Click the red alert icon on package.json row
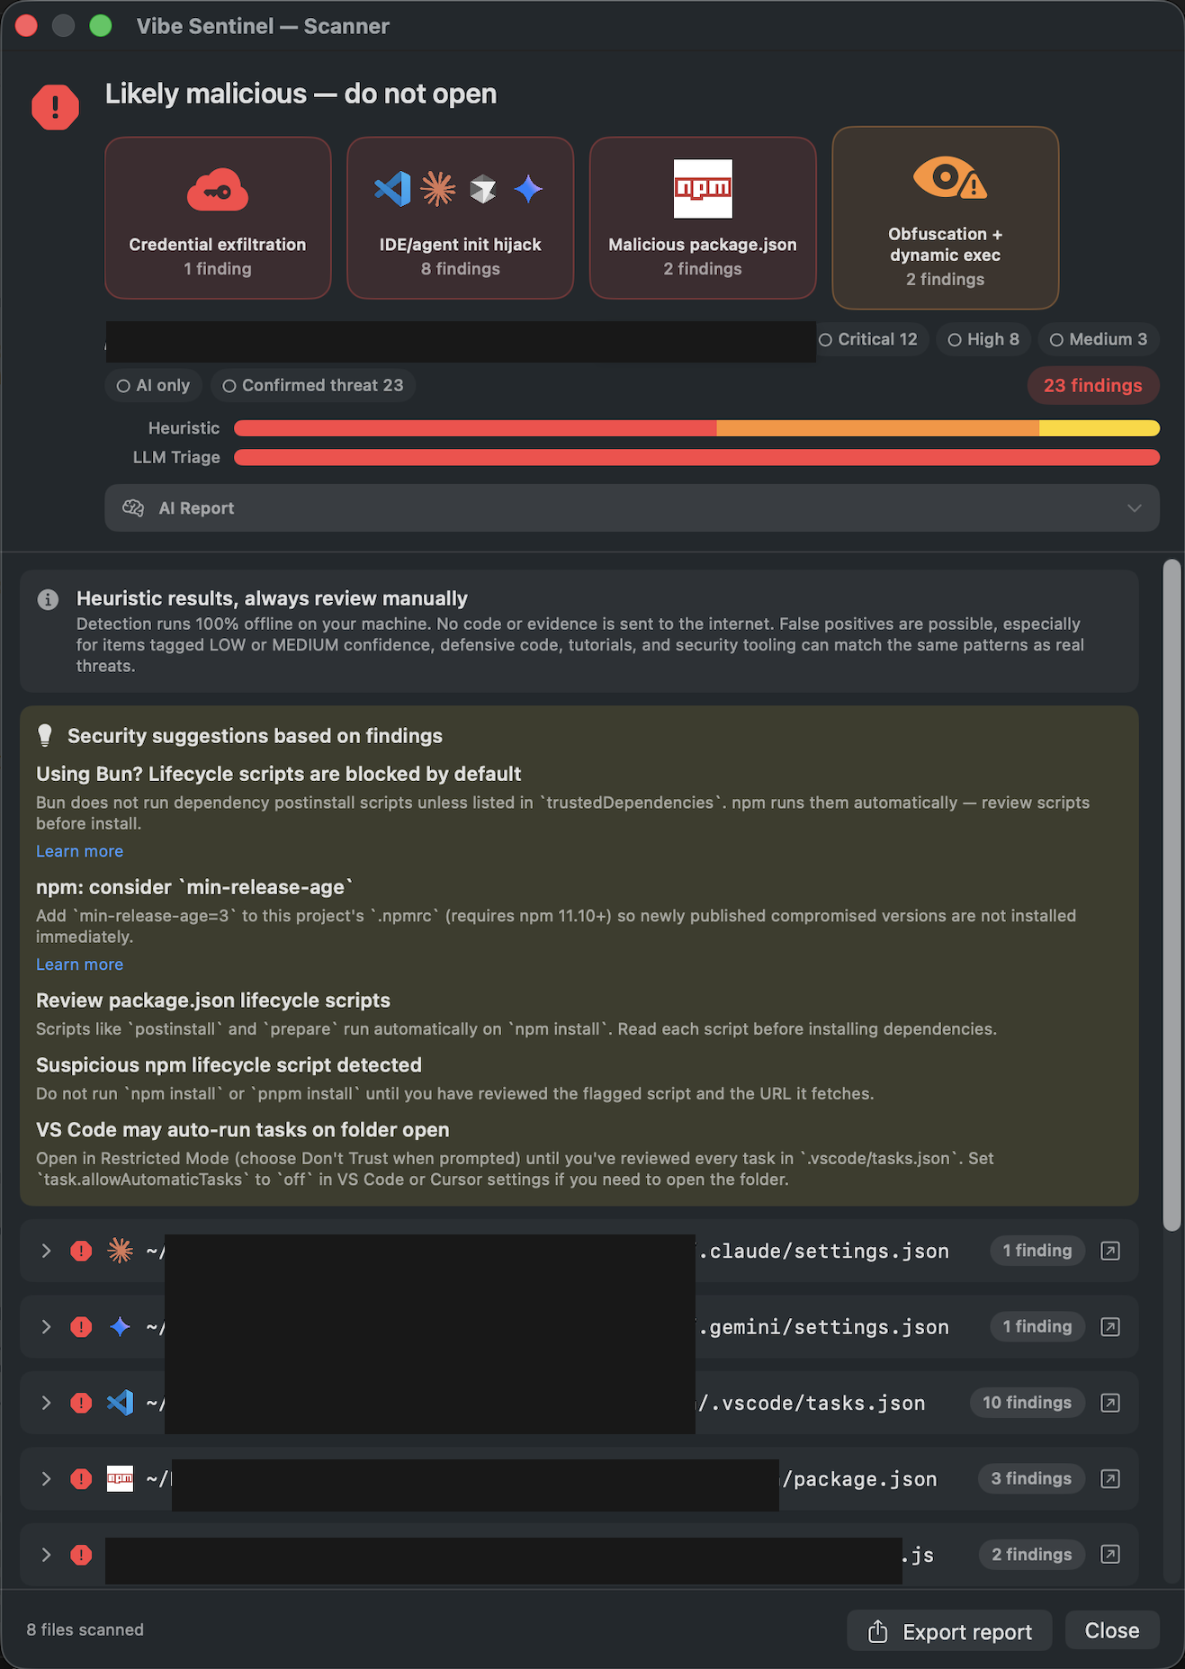 81,1478
